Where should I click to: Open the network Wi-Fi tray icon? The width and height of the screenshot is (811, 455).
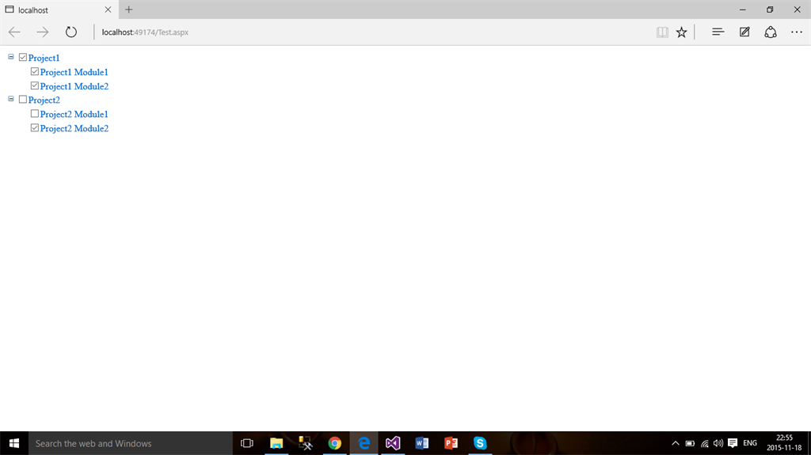click(x=704, y=443)
